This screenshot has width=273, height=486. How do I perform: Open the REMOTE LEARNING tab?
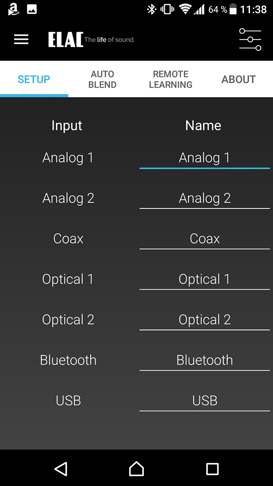point(171,79)
